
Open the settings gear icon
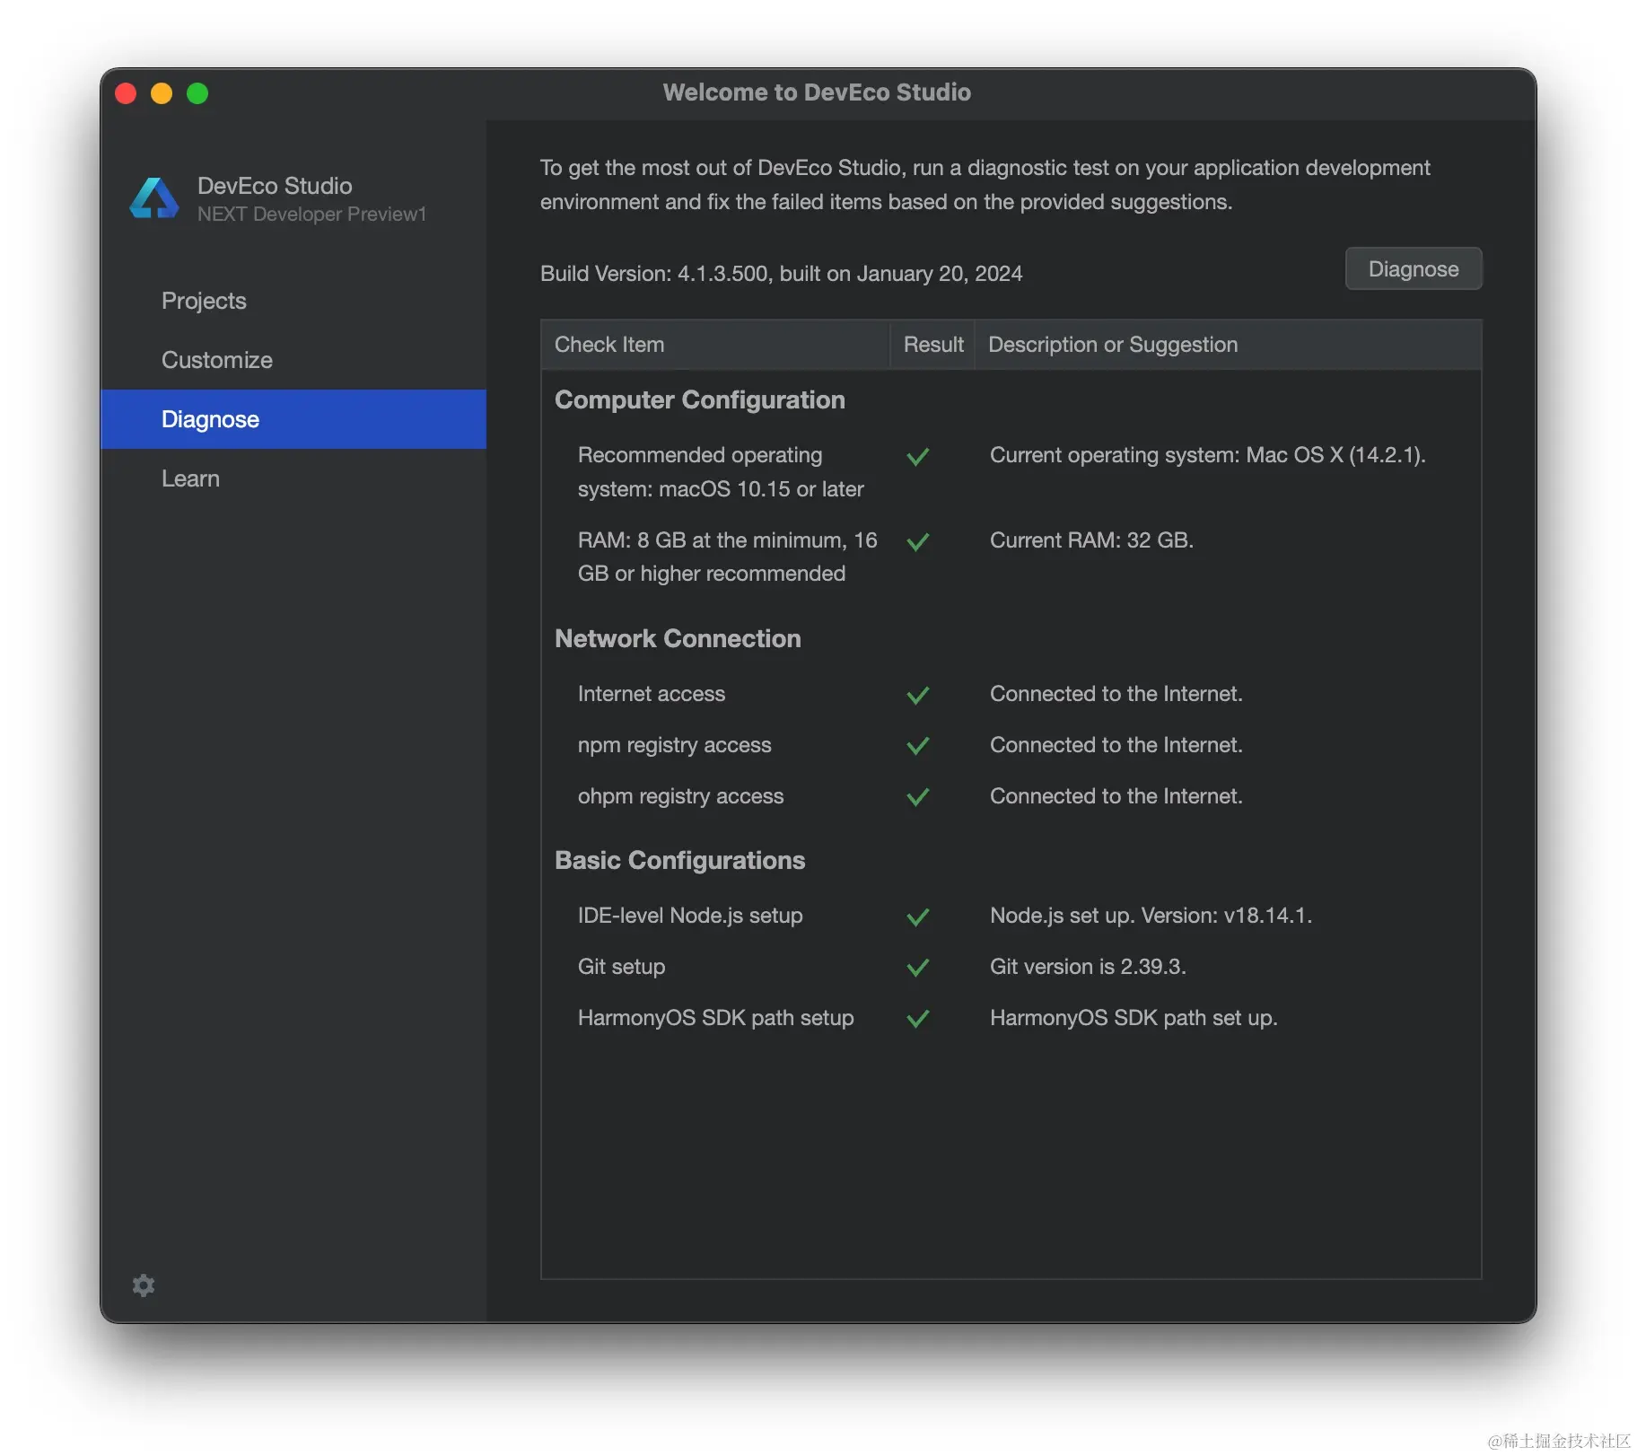tap(144, 1285)
